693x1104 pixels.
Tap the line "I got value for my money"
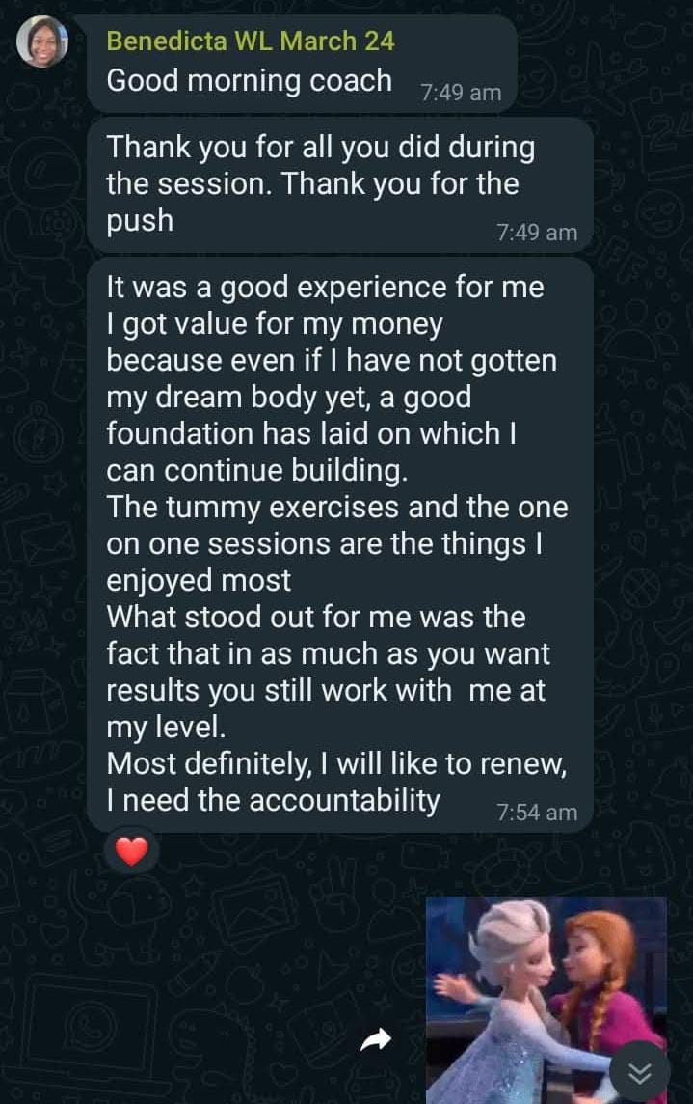coord(274,324)
